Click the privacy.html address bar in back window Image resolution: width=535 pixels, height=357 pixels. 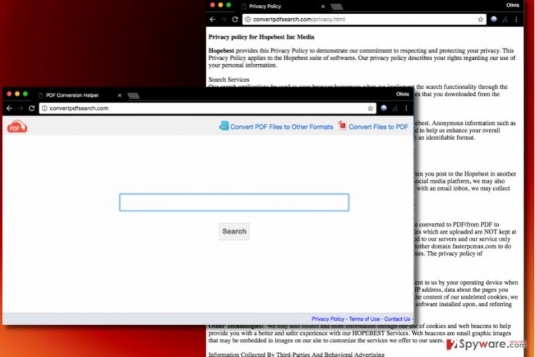(364, 20)
